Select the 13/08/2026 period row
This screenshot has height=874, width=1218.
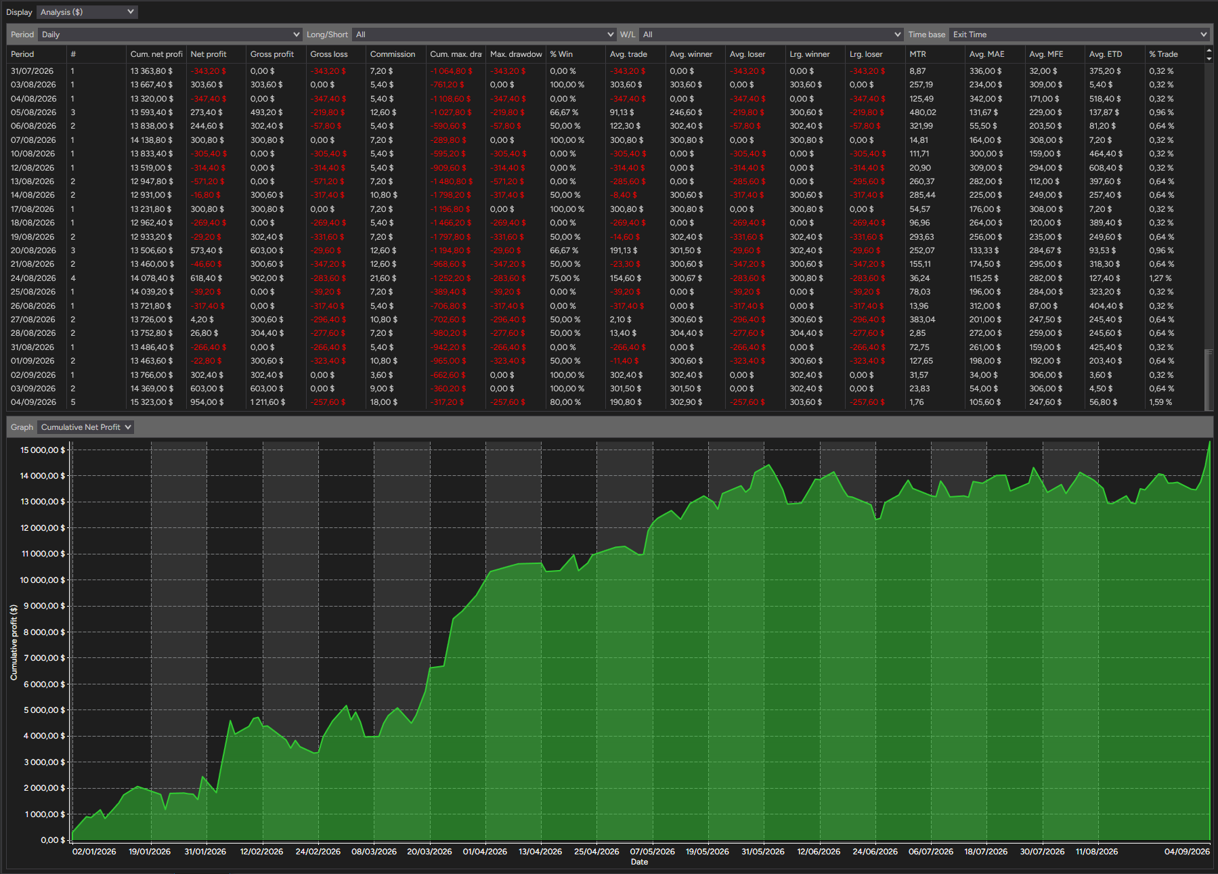[605, 181]
